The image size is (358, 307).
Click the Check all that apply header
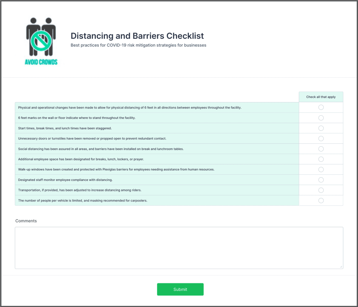click(321, 97)
